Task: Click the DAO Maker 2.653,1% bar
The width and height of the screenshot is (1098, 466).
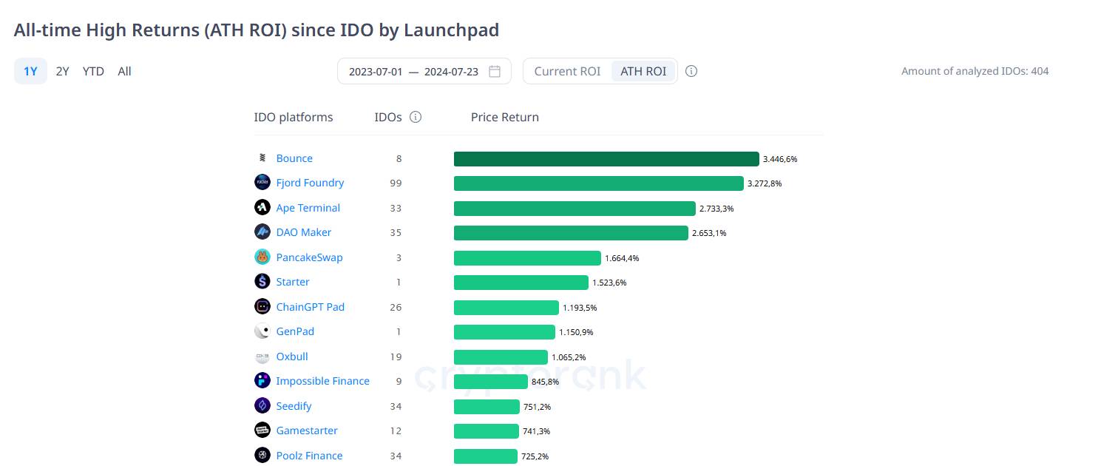Action: [x=571, y=233]
